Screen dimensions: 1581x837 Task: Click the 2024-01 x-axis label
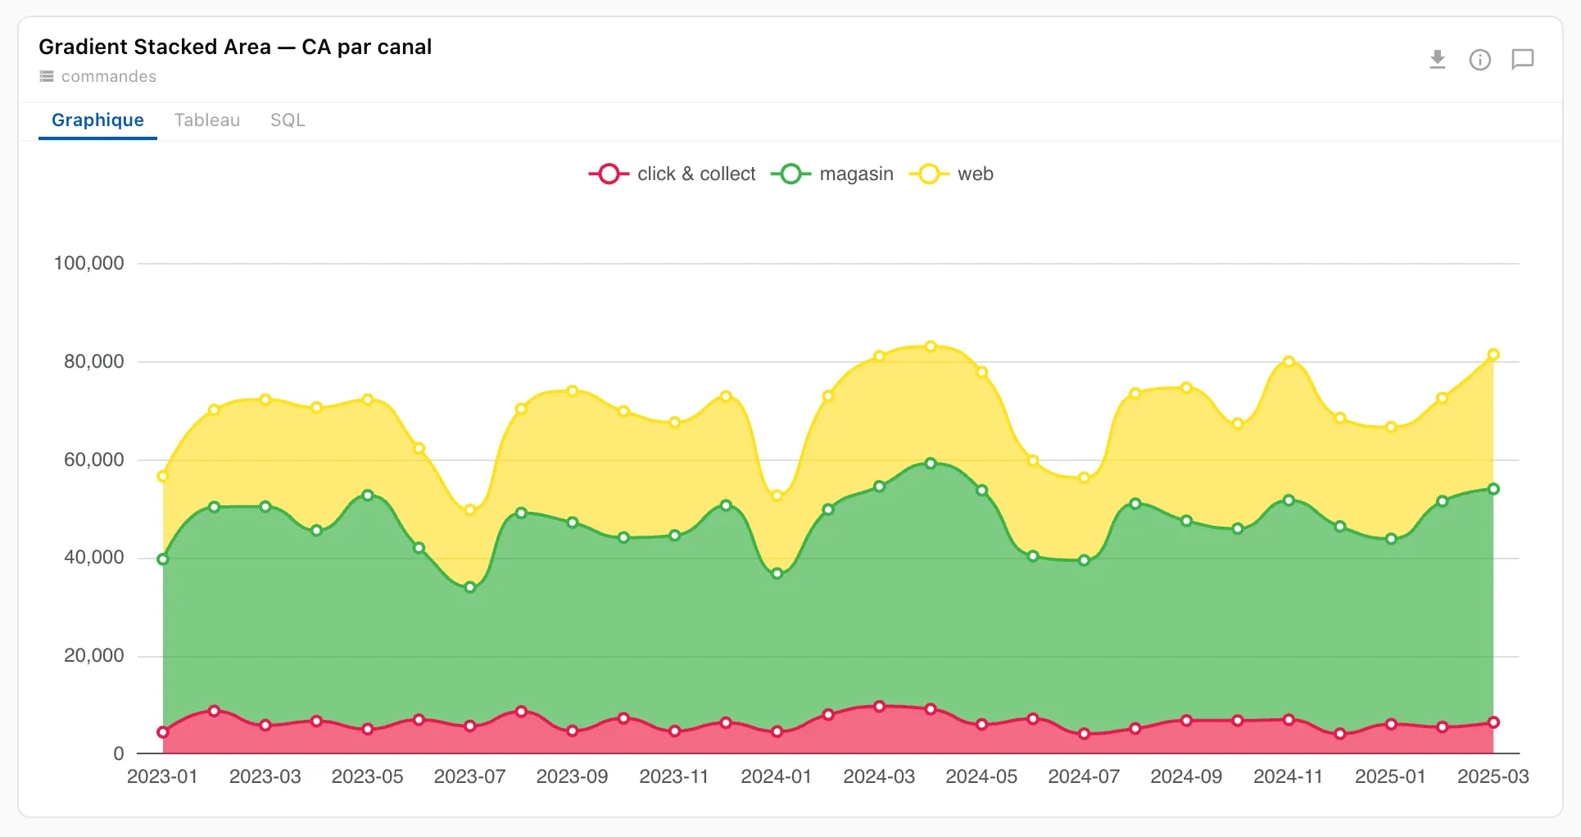coord(777,776)
